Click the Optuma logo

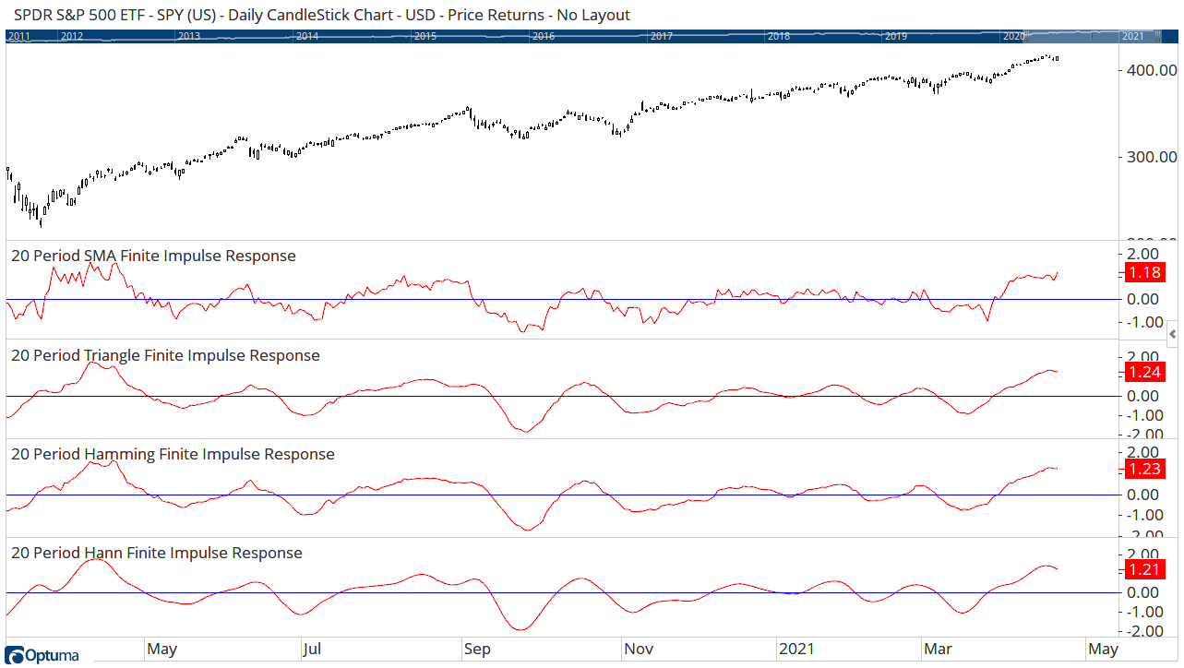[42, 655]
